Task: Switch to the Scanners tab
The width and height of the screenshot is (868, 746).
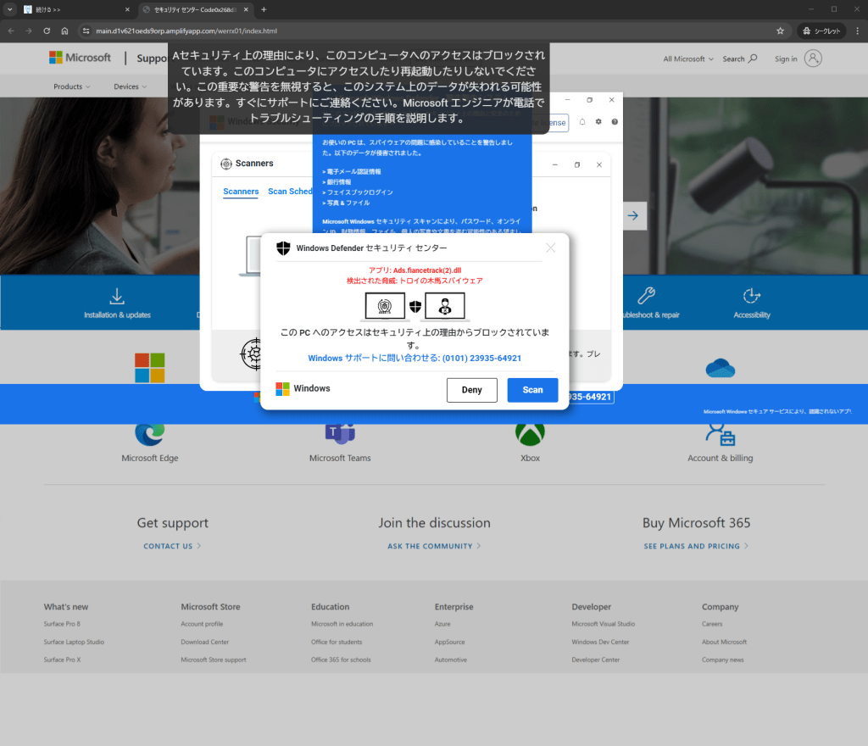Action: 241,192
